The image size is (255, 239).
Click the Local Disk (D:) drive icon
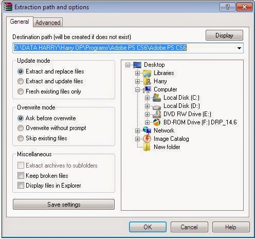[157, 107]
